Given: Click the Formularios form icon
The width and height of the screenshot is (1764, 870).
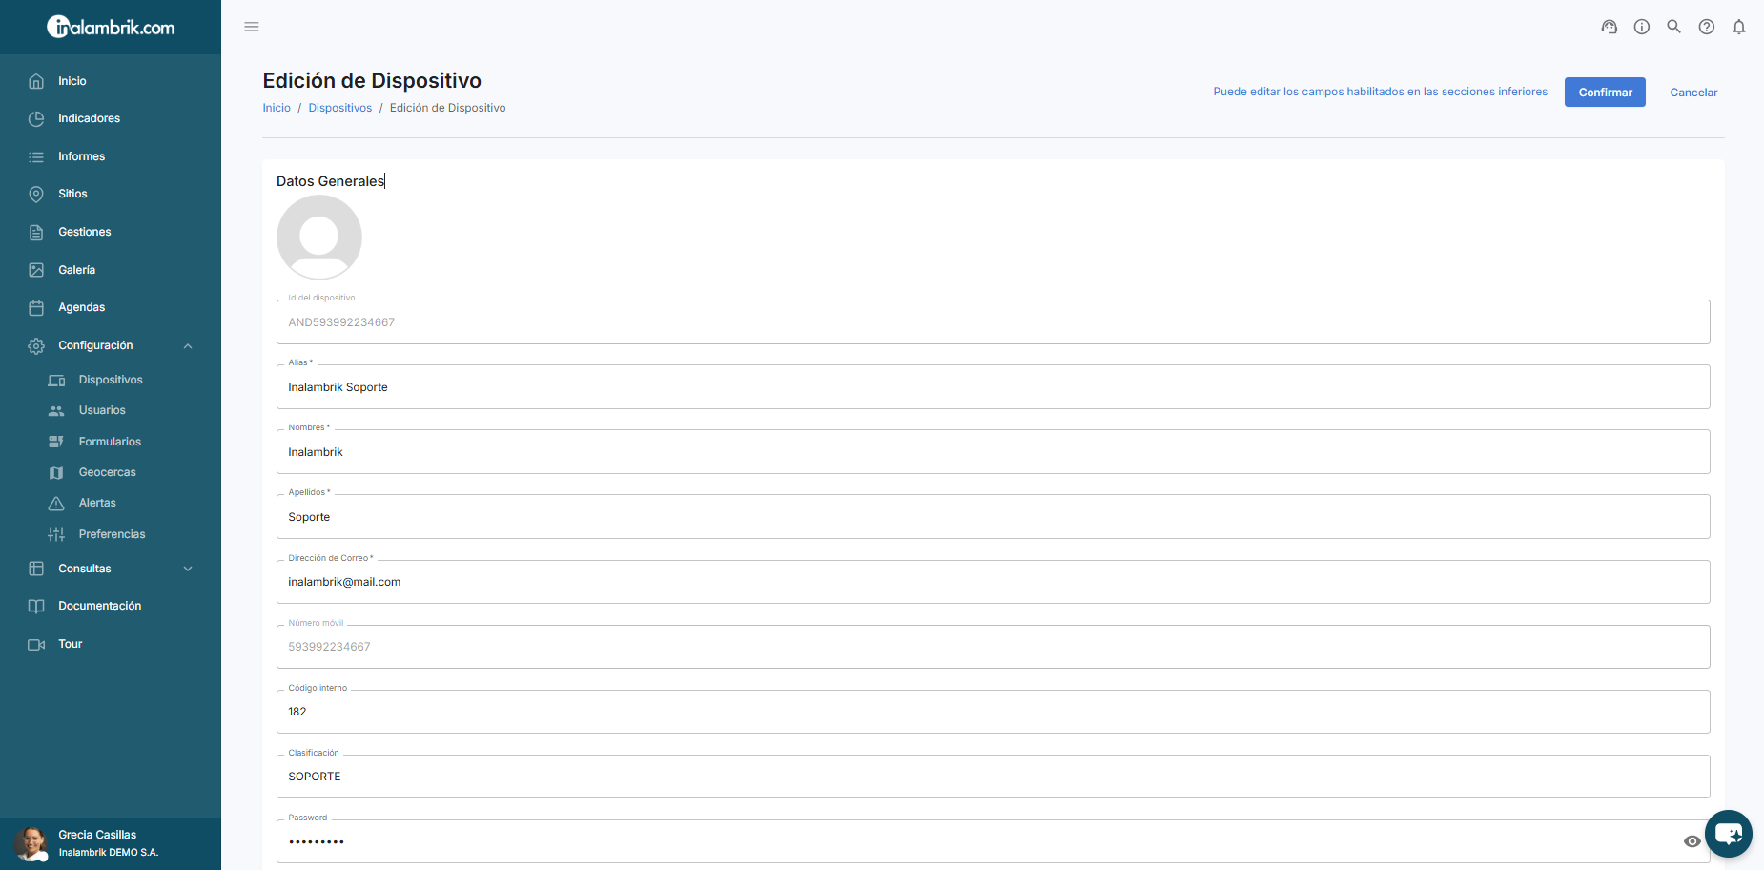Looking at the screenshot, I should (56, 442).
